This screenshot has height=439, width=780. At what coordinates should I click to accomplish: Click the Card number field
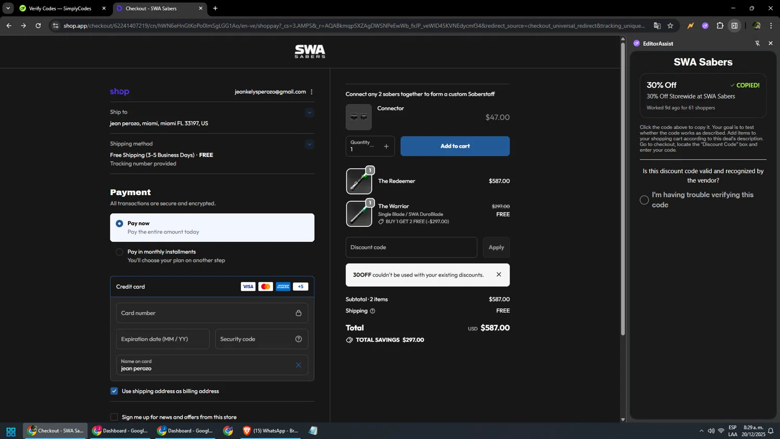pyautogui.click(x=212, y=313)
